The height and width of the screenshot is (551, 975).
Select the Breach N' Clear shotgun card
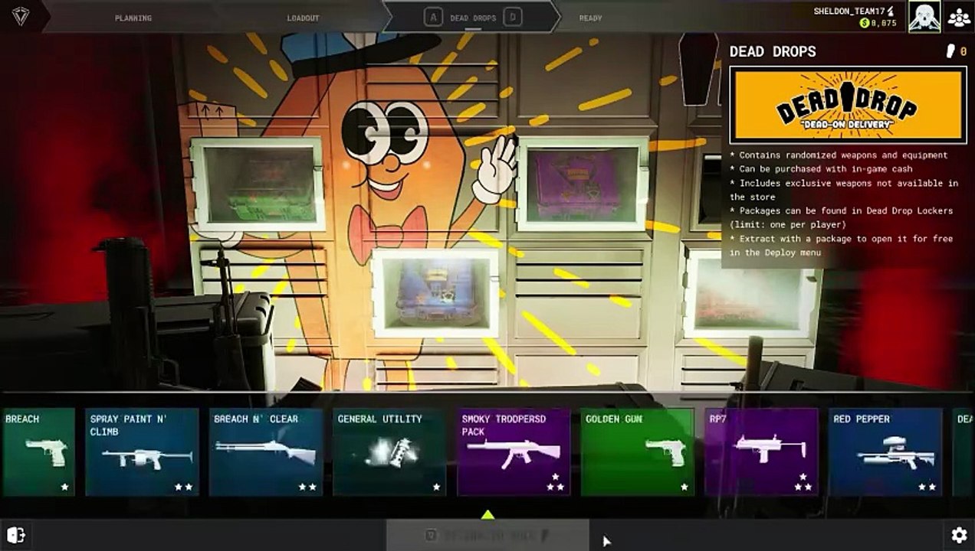266,452
